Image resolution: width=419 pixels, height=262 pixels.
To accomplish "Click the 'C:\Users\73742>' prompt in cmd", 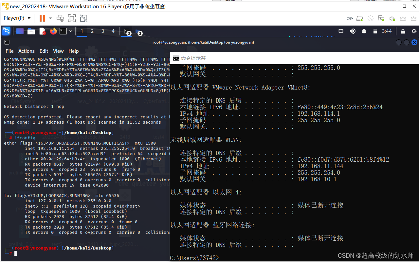I will tap(194, 258).
